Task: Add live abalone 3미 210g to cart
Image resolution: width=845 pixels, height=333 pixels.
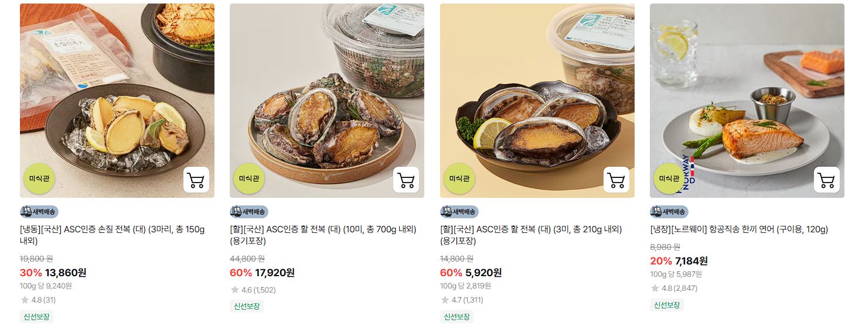Action: pos(616,180)
